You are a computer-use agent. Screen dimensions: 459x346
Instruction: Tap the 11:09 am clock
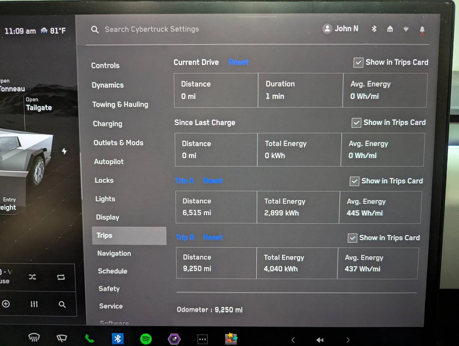(x=20, y=31)
